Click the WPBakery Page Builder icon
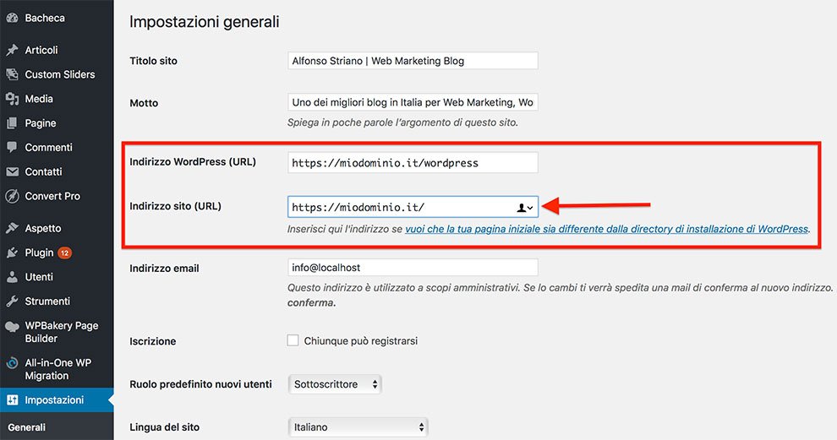 [x=12, y=326]
